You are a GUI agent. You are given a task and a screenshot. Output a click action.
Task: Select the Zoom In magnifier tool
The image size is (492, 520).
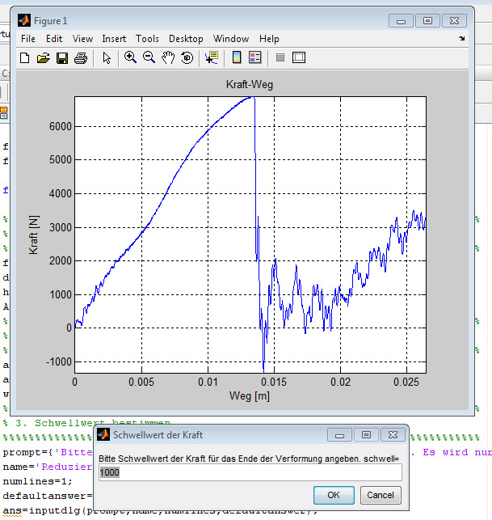(x=130, y=57)
